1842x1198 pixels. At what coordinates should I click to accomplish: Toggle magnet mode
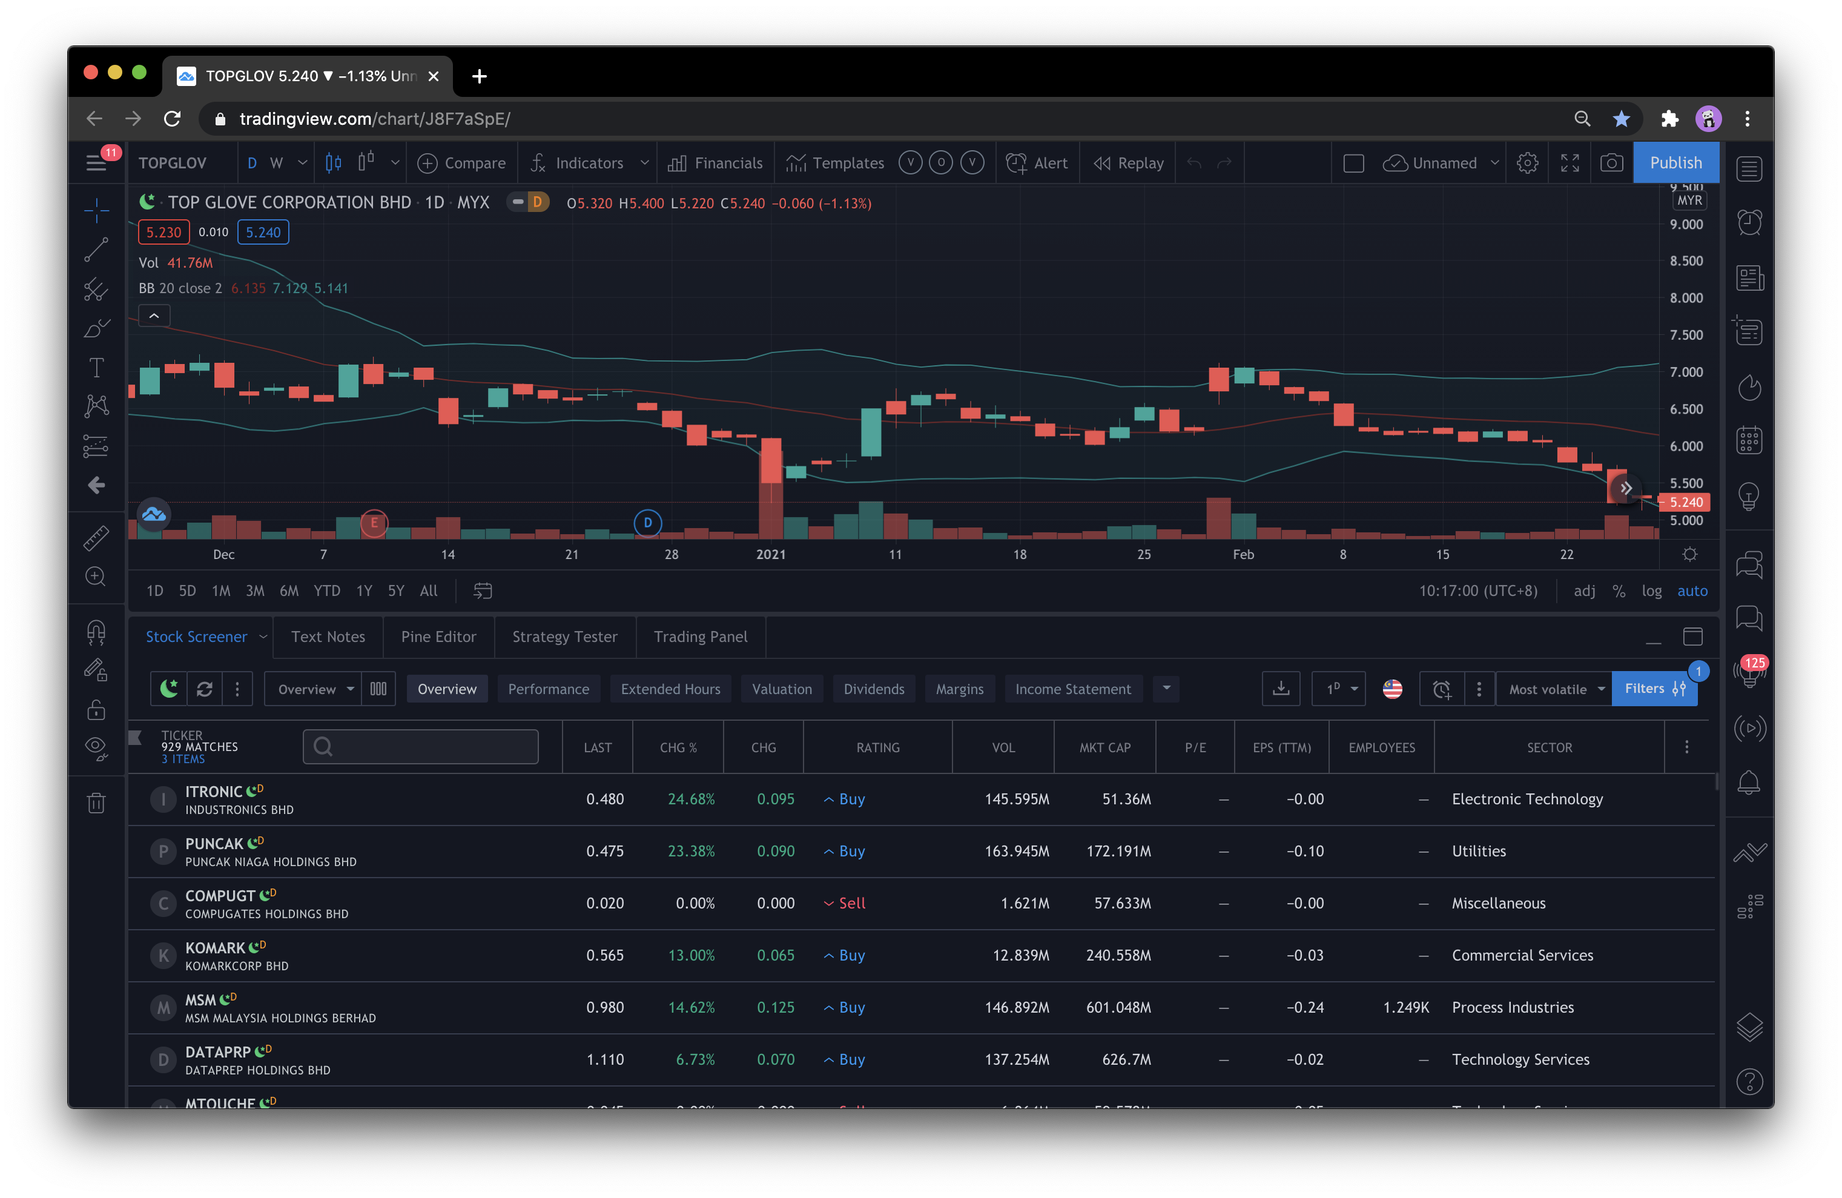(96, 632)
